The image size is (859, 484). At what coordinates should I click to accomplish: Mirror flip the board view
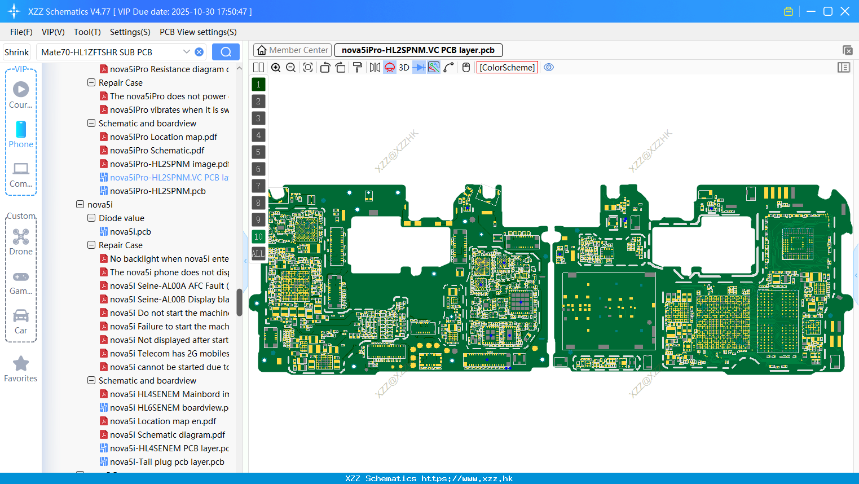point(375,68)
